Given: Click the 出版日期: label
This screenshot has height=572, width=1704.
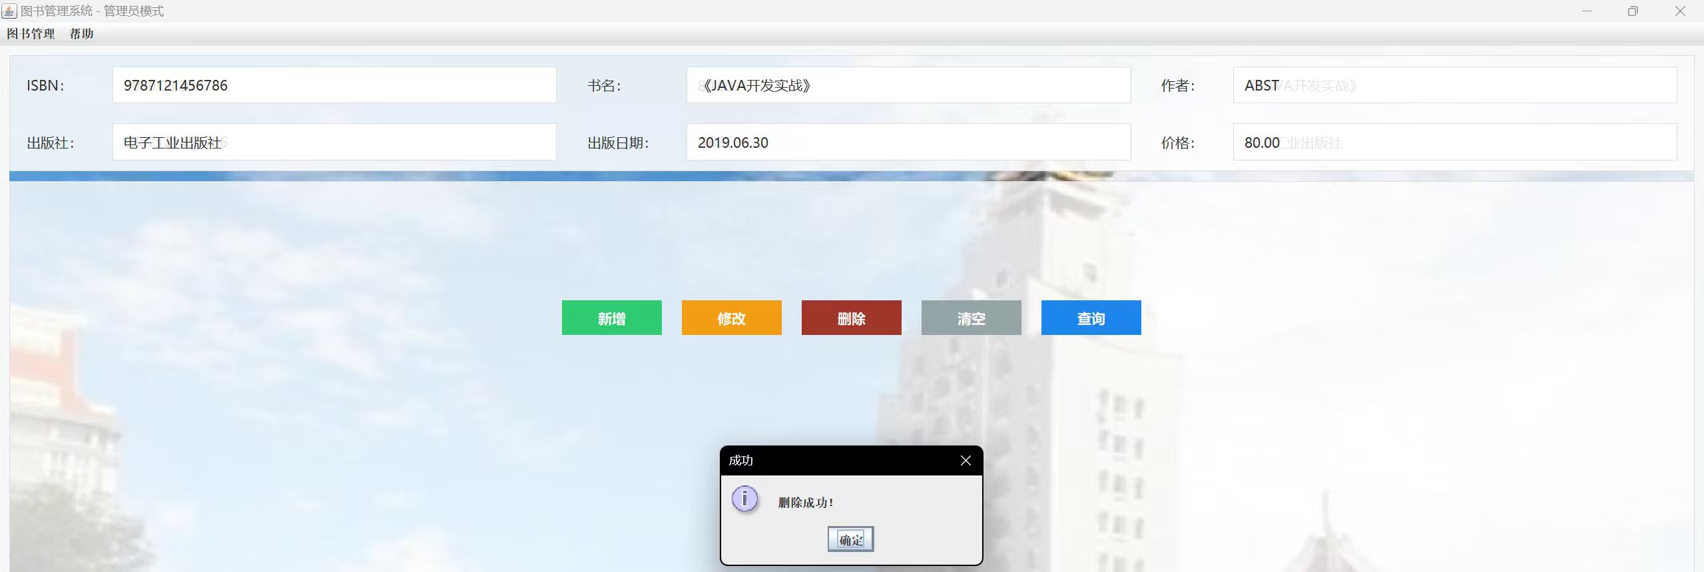Looking at the screenshot, I should point(619,143).
